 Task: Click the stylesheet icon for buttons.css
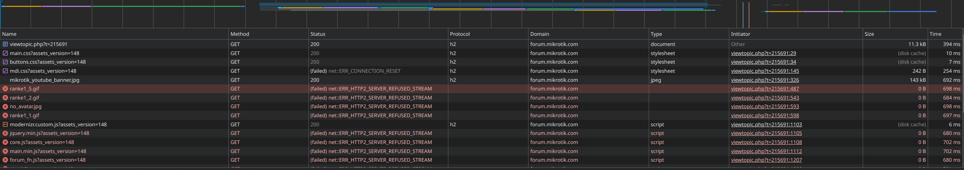coord(5,62)
